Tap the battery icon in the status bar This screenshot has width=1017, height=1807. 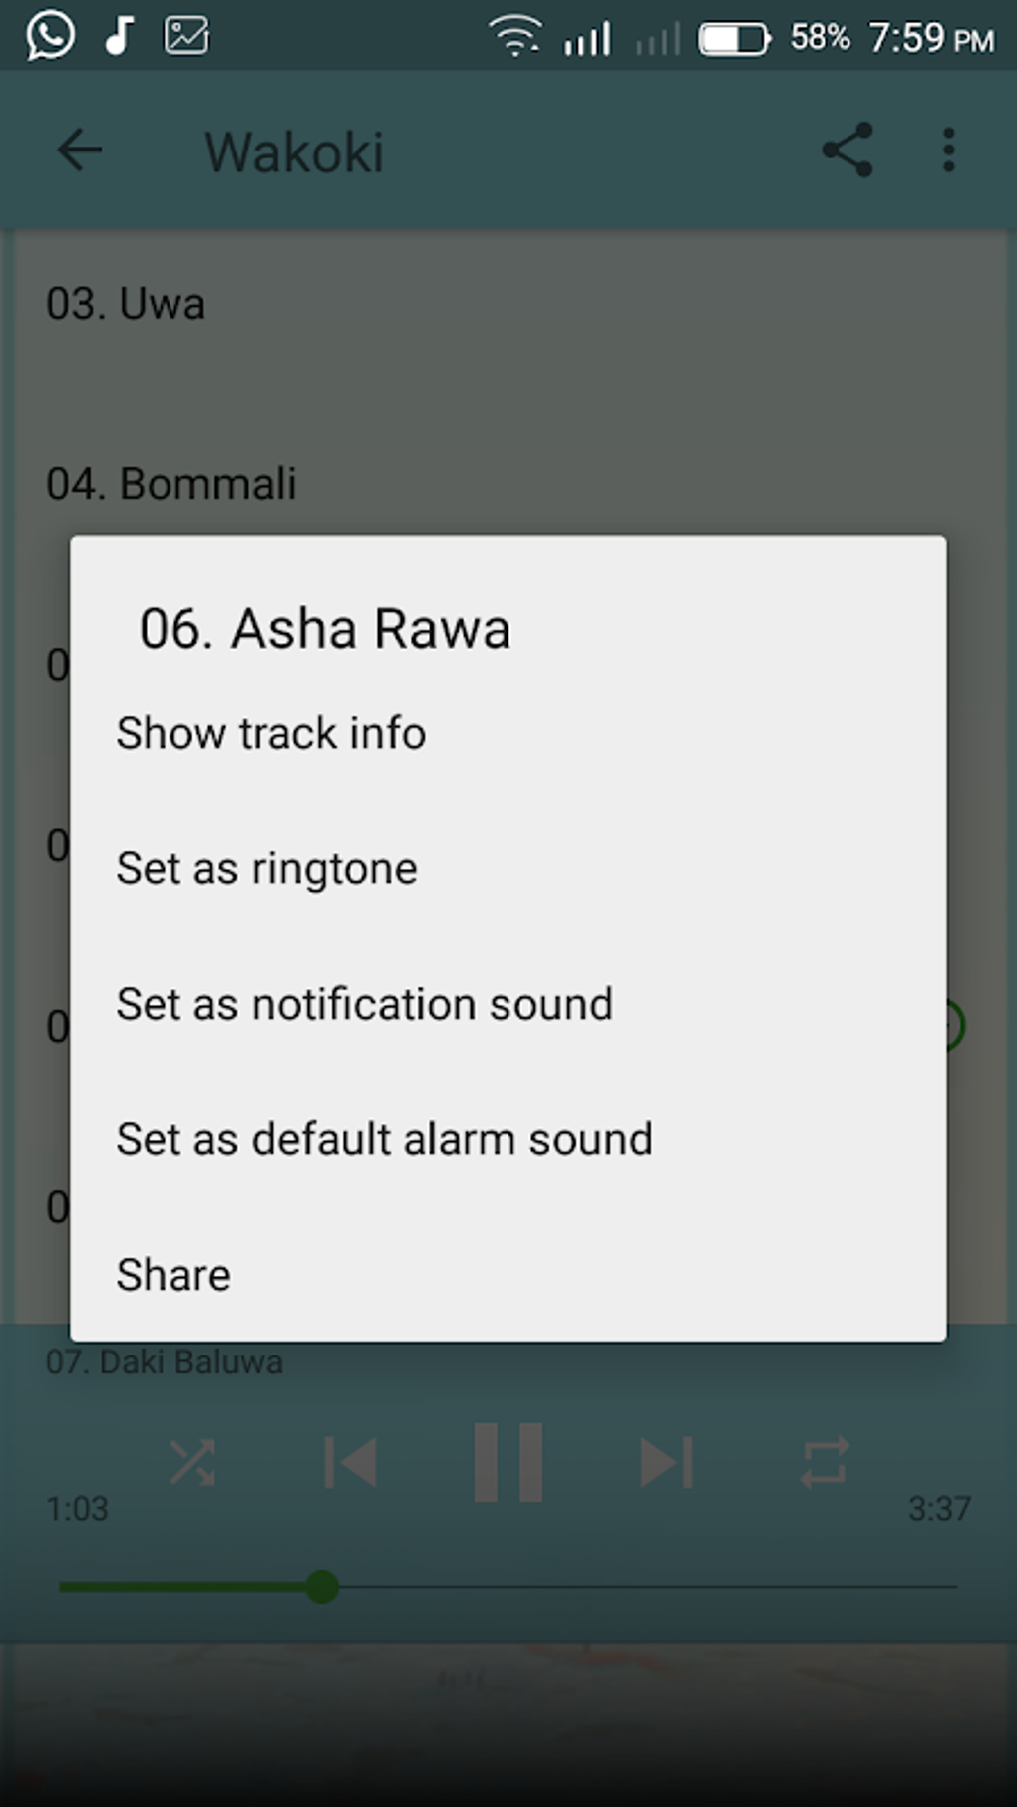coord(734,39)
